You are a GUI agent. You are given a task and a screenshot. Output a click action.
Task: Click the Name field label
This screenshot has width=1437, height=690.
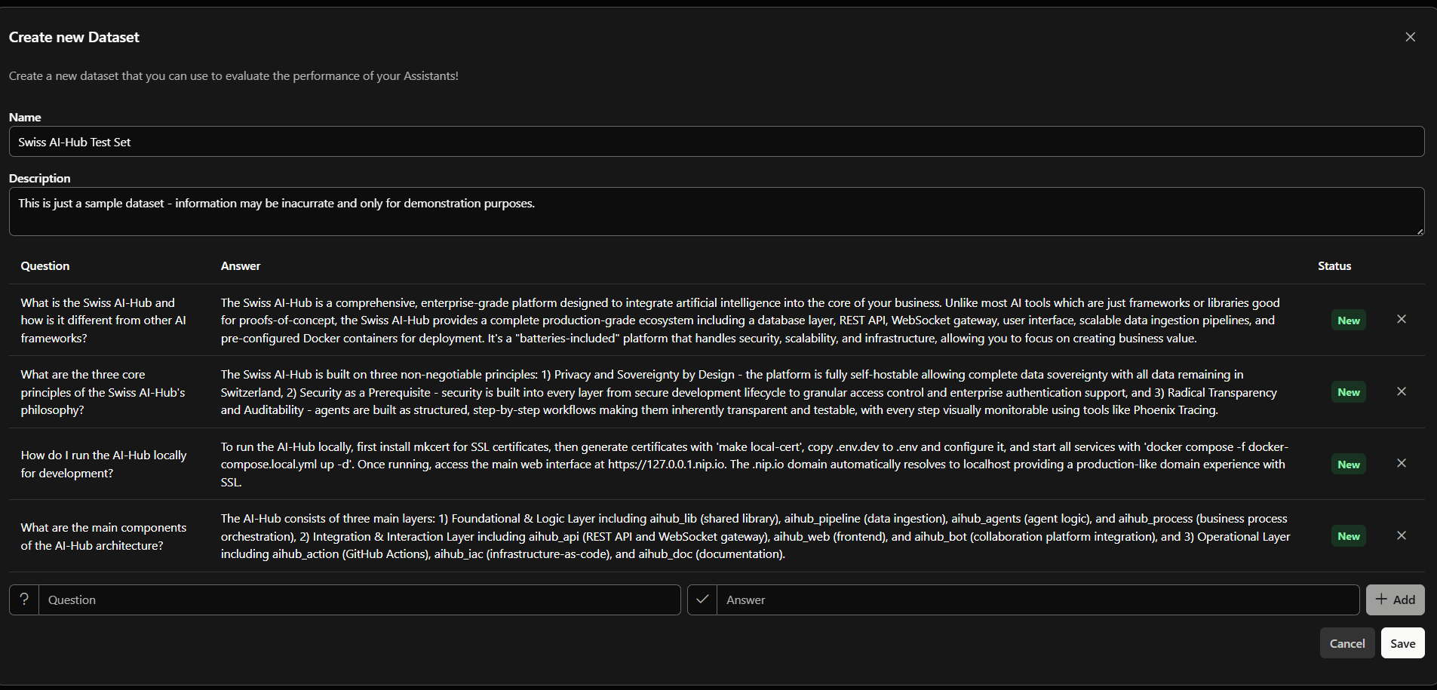(25, 118)
